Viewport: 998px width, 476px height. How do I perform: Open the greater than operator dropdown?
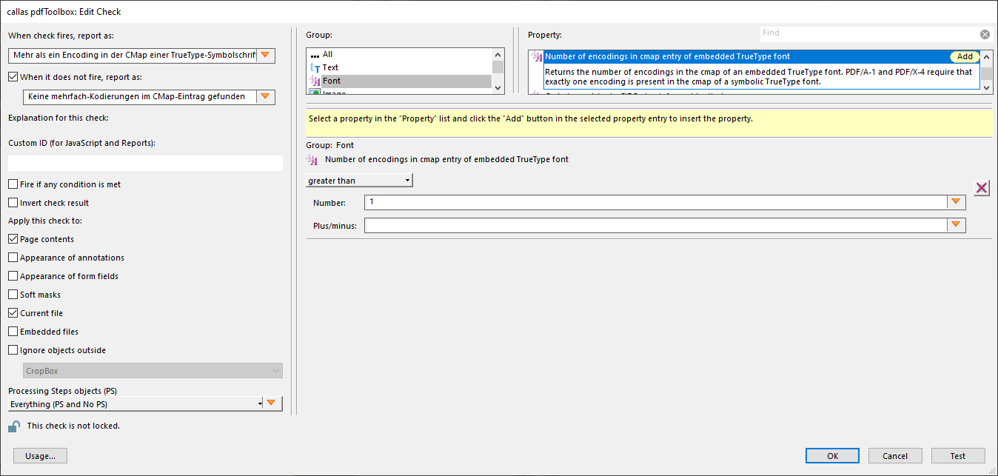359,181
